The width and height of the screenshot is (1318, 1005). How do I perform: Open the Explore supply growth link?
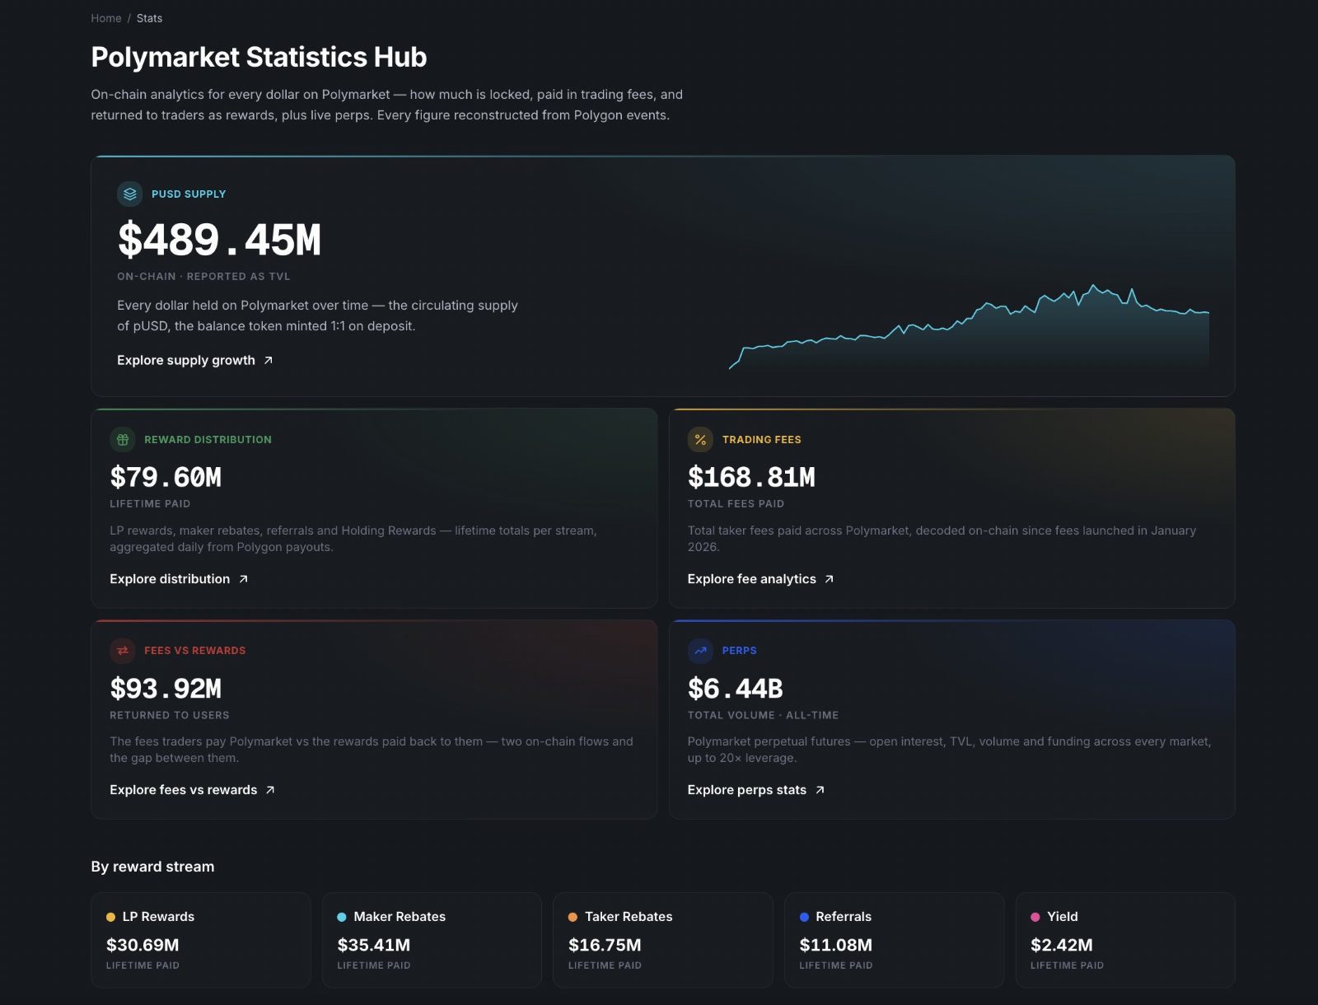tap(195, 360)
